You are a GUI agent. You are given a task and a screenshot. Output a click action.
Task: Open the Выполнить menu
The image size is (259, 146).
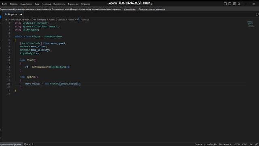coord(59,4)
